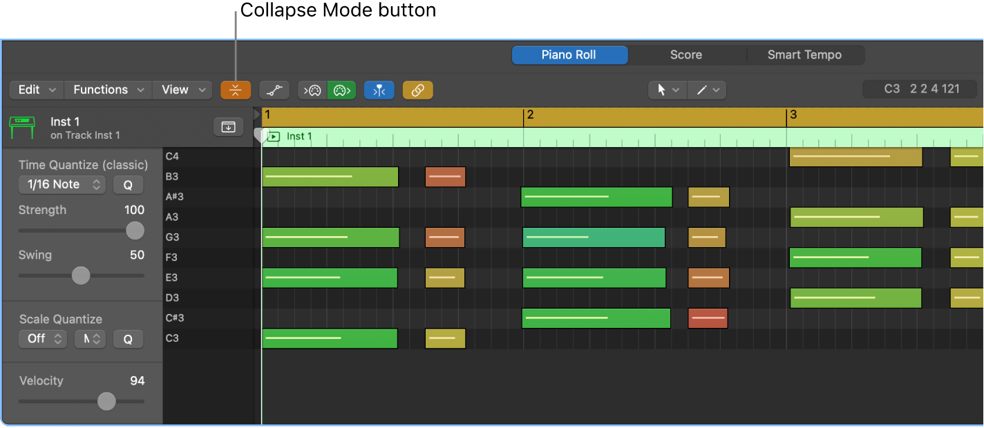Screen dimensions: 984x428
Task: Open the Edit menu
Action: pyautogui.click(x=37, y=90)
